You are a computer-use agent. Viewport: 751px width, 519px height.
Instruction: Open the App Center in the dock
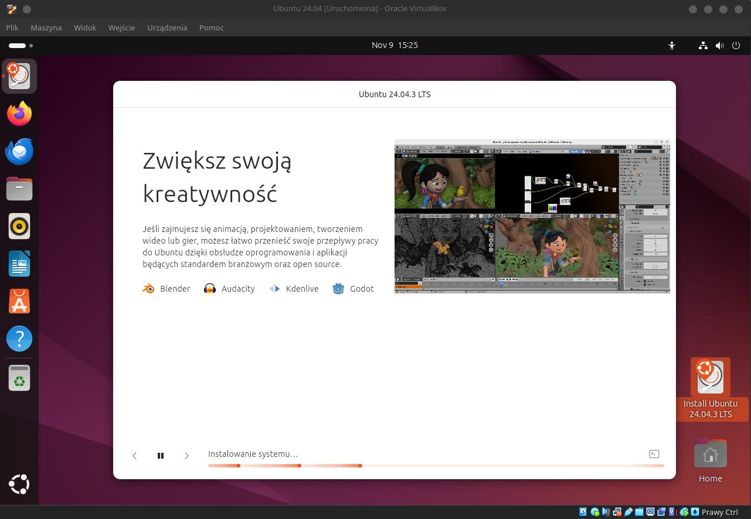pyautogui.click(x=19, y=301)
